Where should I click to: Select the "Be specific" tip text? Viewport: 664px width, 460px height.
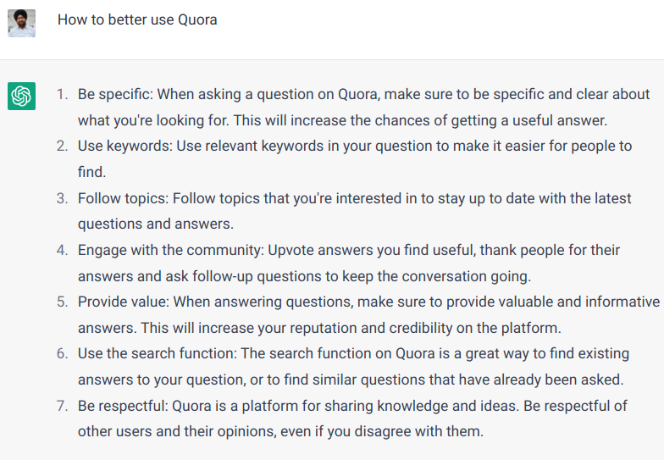[115, 94]
